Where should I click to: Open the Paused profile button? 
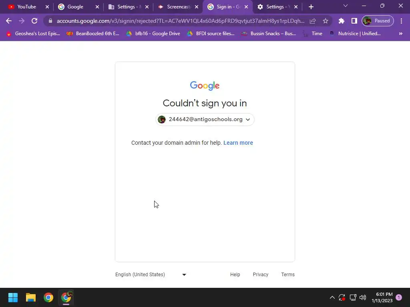(378, 21)
